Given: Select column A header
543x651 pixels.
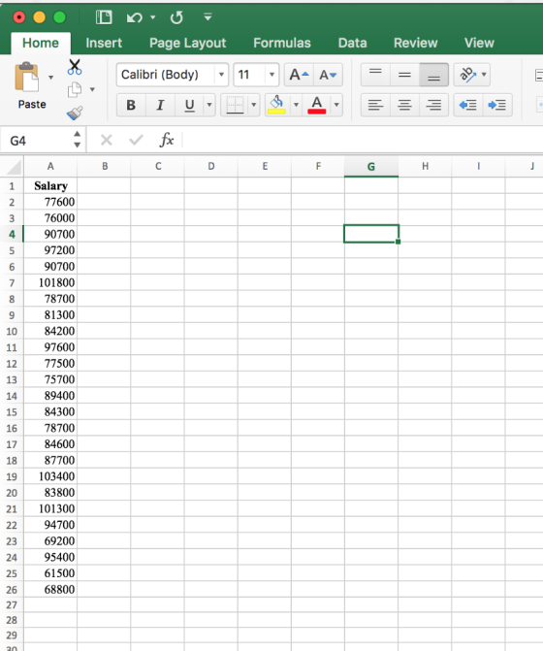Looking at the screenshot, I should (x=50, y=167).
